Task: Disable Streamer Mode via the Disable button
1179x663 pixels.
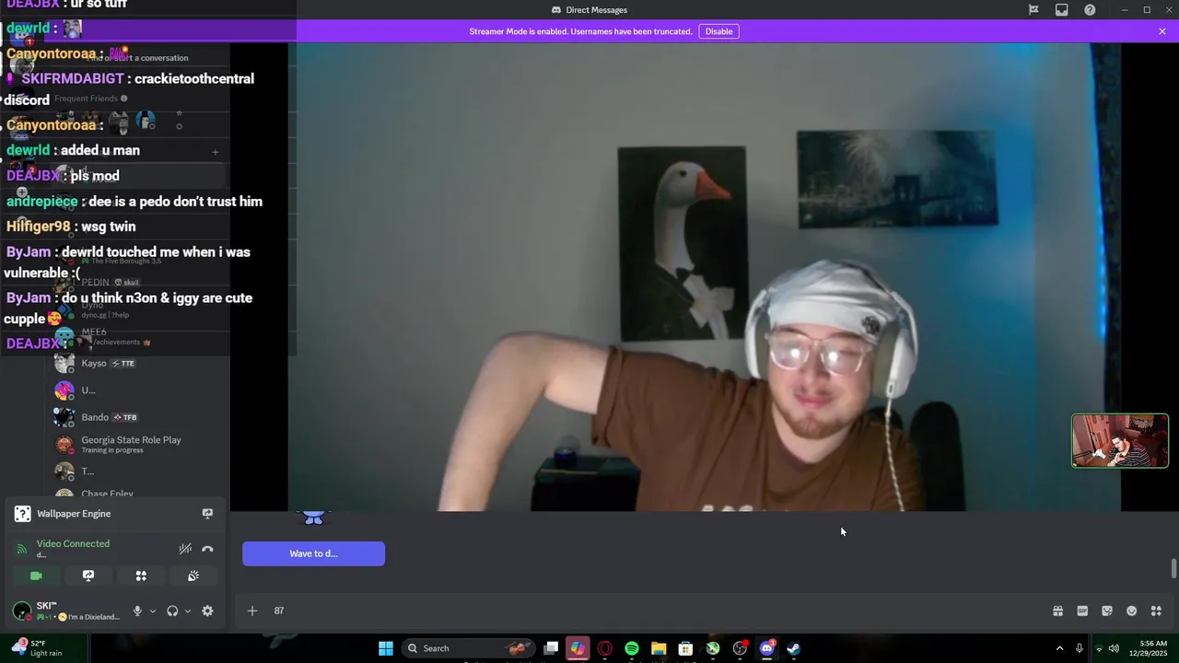Action: coord(718,31)
